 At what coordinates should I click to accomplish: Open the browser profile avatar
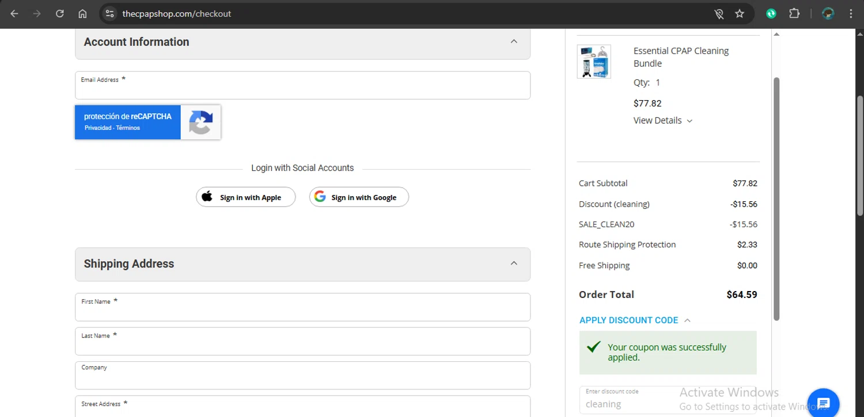coord(828,14)
